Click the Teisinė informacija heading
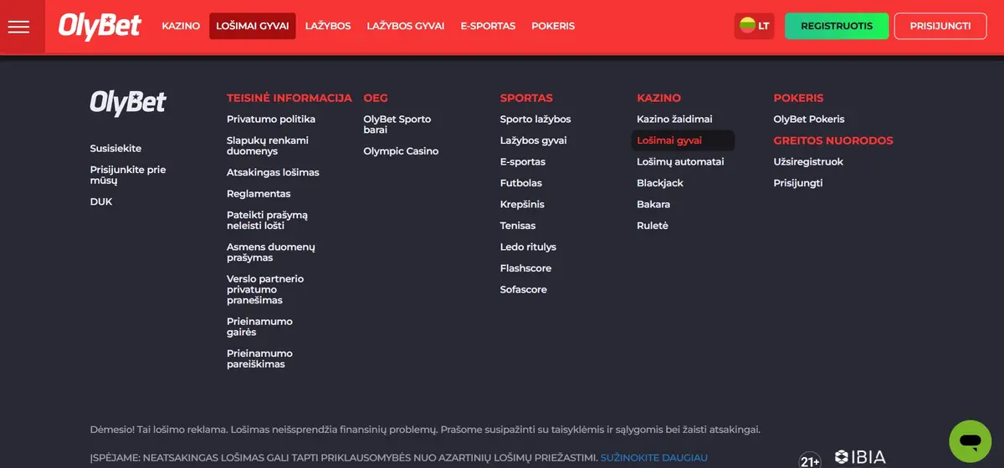This screenshot has width=1004, height=468. (289, 98)
